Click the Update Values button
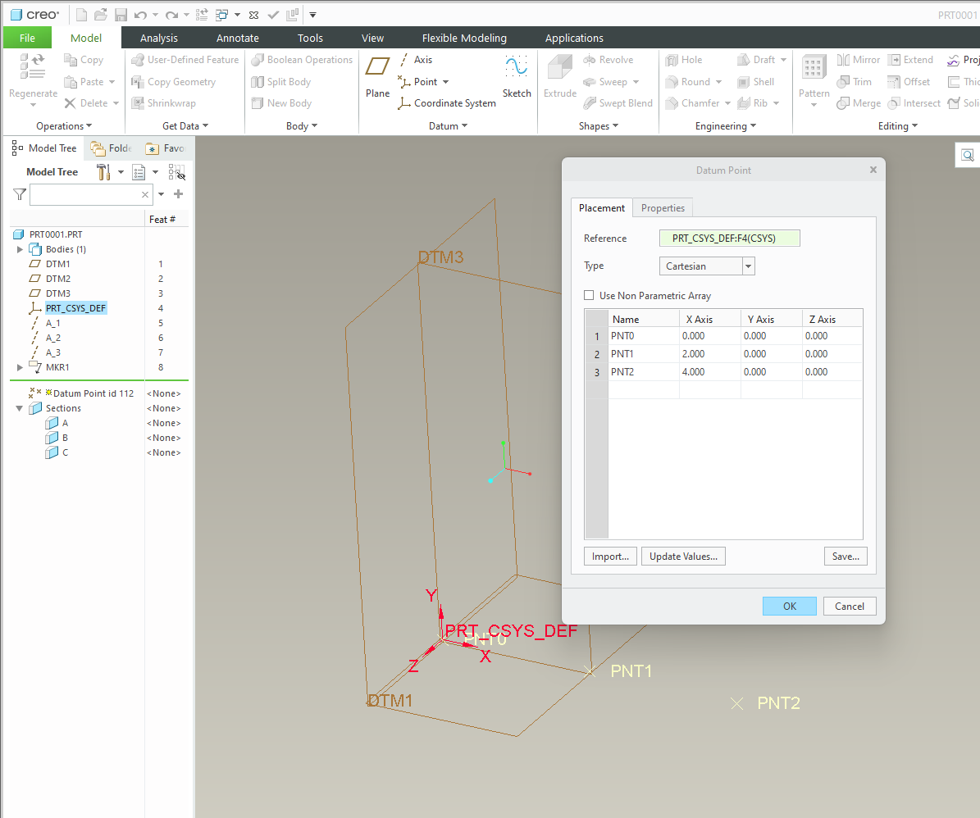This screenshot has height=818, width=980. (683, 556)
